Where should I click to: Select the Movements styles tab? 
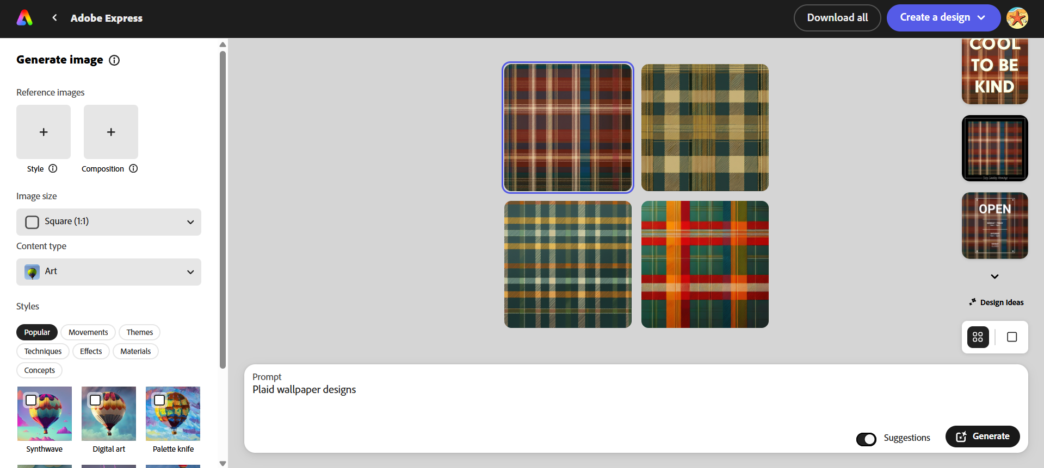(x=88, y=332)
